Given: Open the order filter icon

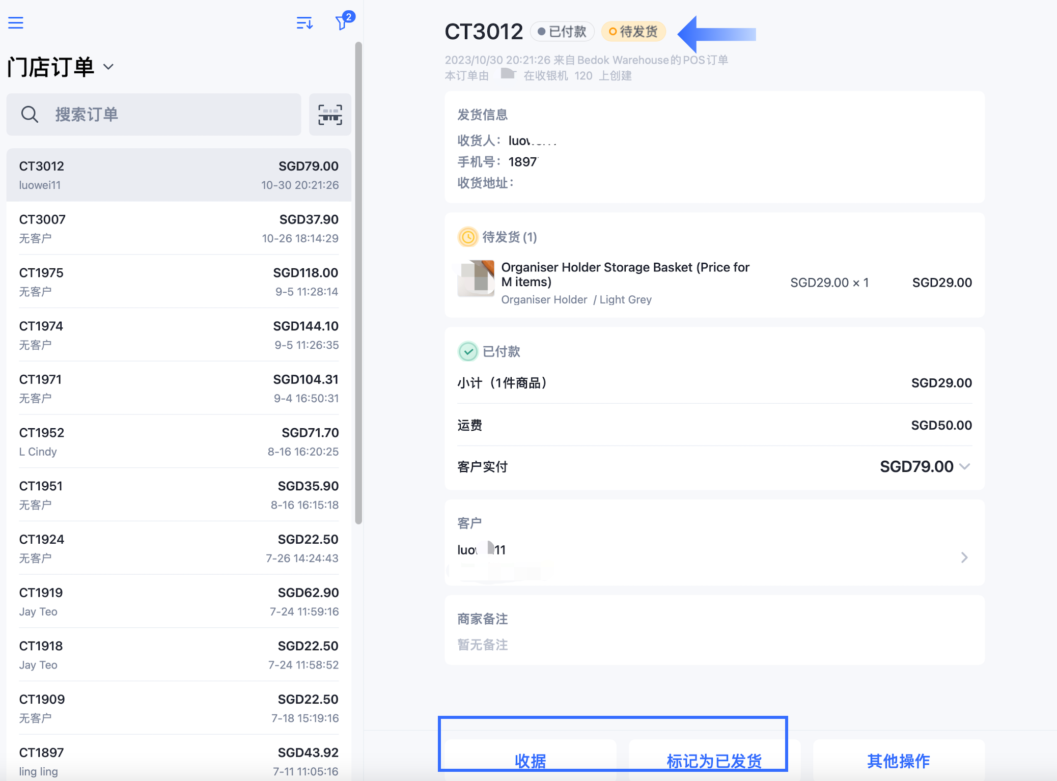Looking at the screenshot, I should point(344,21).
